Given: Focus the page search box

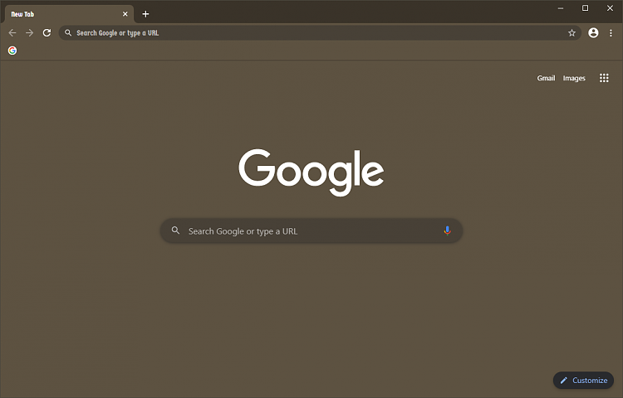Looking at the screenshot, I should point(311,231).
